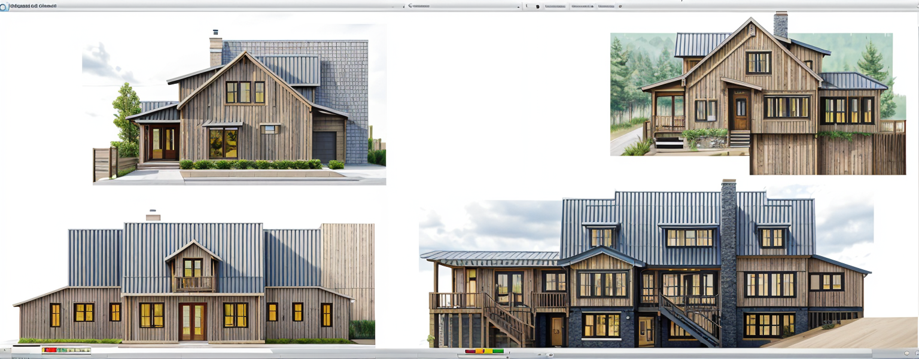Click the tiny round icon ending the top toolbar
The height and width of the screenshot is (359, 919).
point(620,7)
